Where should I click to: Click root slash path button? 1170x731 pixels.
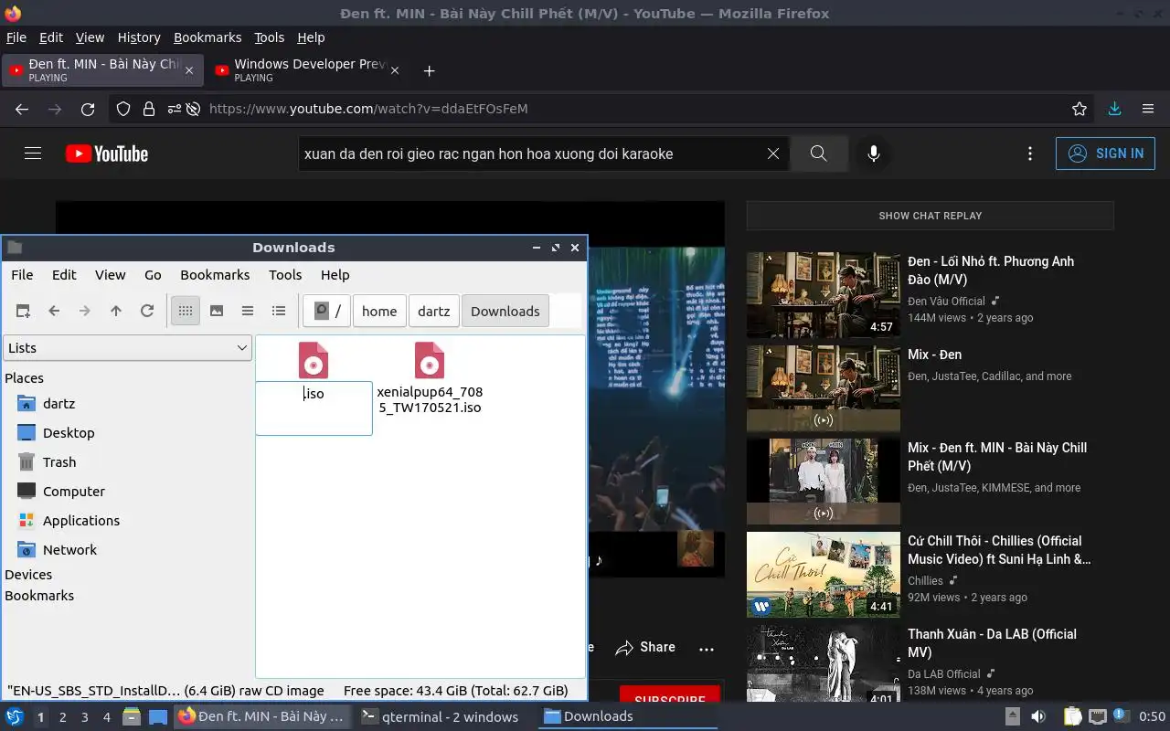327,311
